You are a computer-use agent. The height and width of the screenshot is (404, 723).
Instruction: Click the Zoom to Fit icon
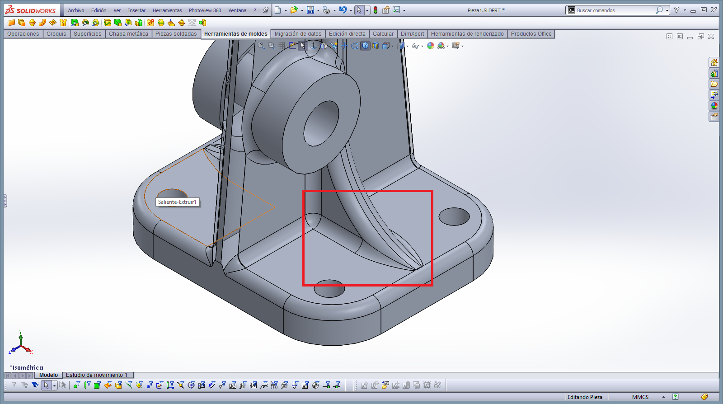(261, 46)
